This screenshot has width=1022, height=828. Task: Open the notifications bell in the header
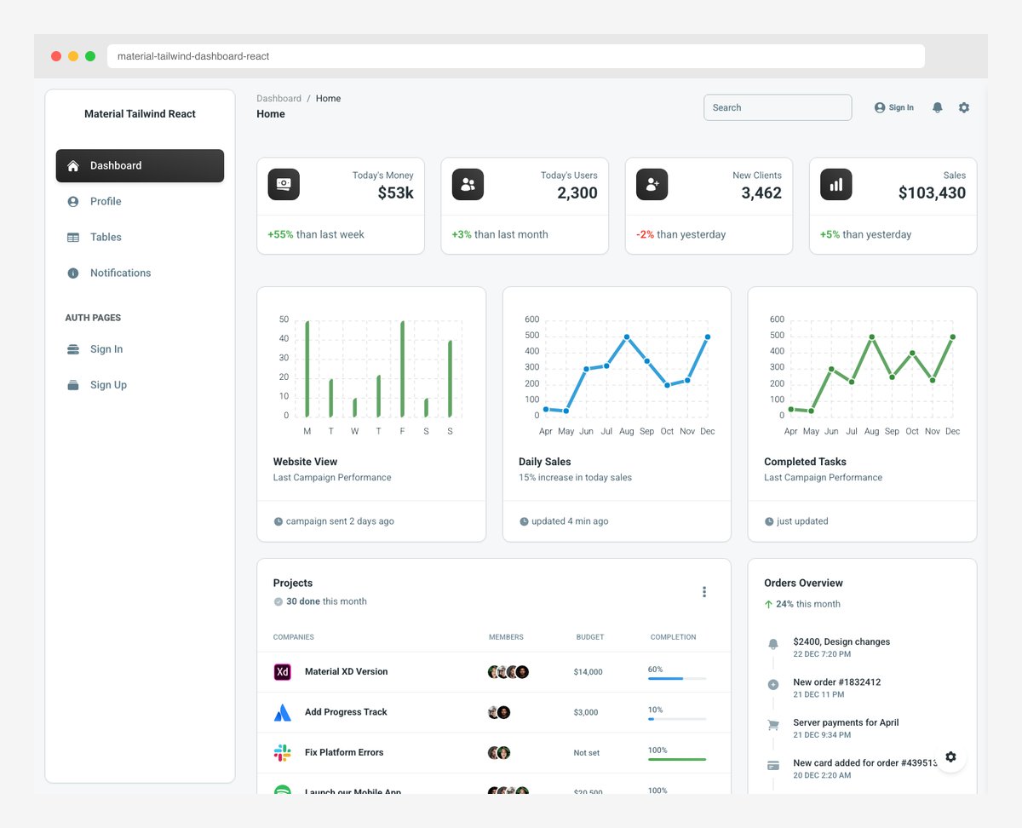tap(937, 107)
